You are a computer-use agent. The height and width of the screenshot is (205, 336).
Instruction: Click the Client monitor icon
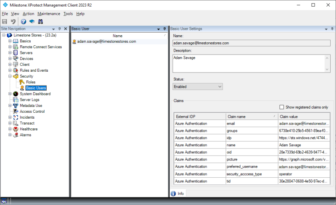[x=16, y=65]
